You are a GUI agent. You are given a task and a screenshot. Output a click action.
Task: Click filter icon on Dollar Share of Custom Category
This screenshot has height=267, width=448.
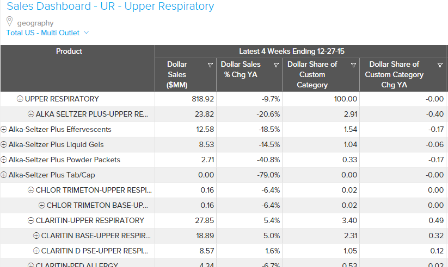pos(353,65)
